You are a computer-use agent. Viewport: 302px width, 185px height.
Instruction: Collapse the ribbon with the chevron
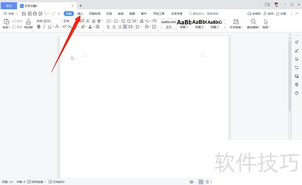pos(297,14)
